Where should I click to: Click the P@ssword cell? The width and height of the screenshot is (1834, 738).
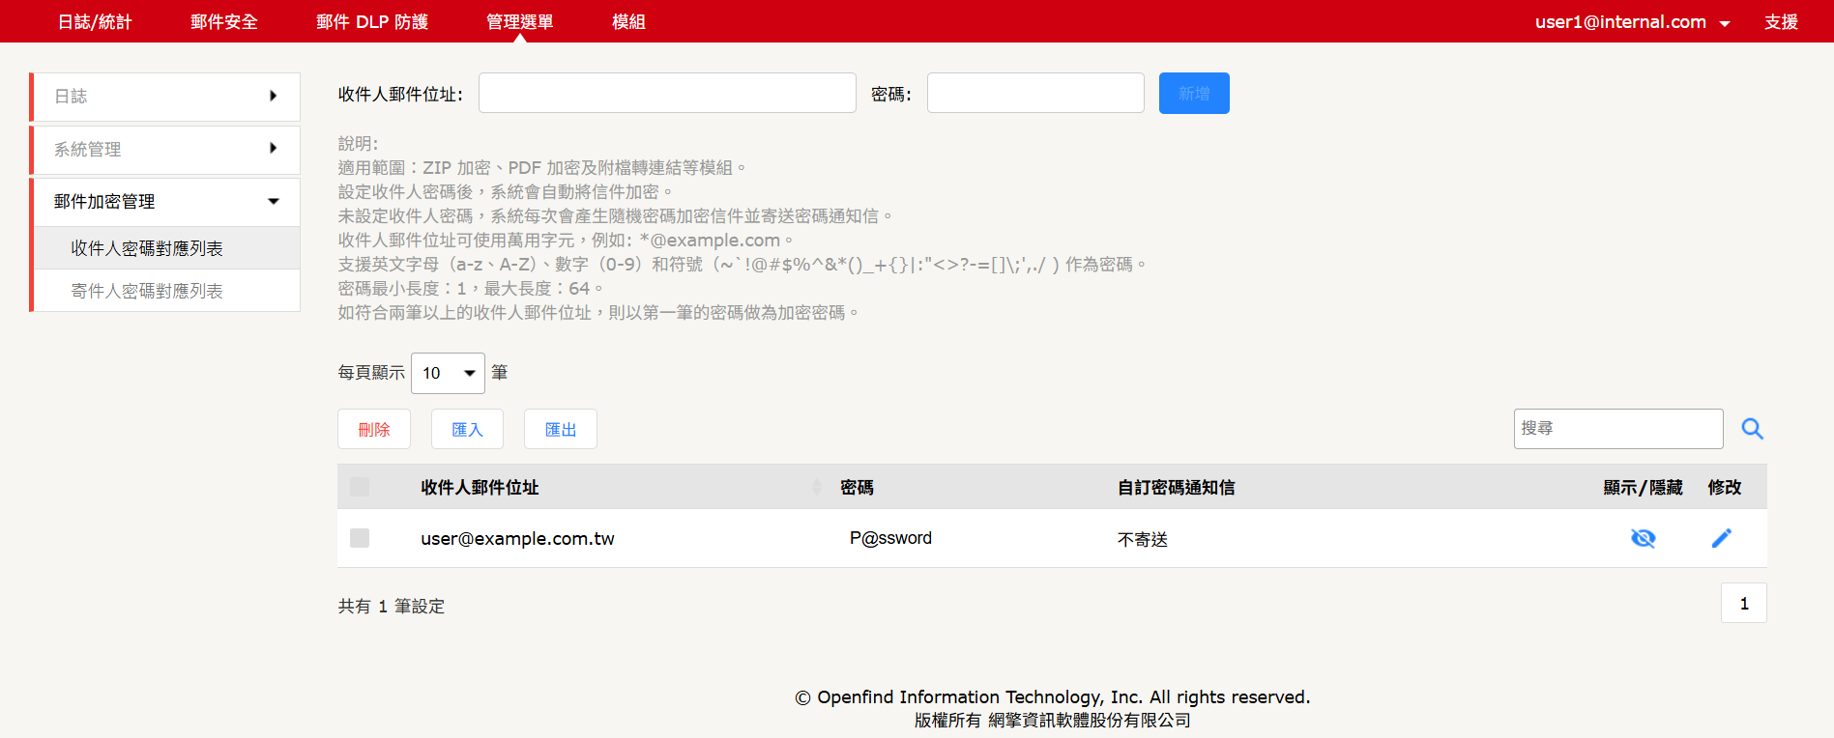point(890,538)
